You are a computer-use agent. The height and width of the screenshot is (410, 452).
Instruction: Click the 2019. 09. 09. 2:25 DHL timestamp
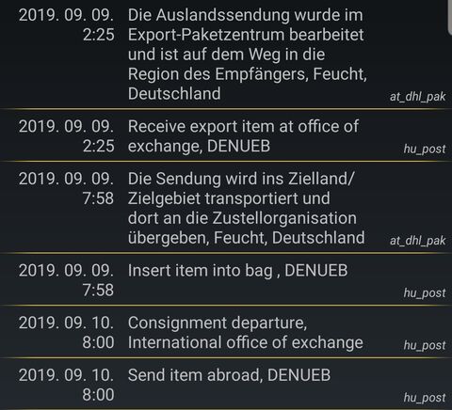(x=67, y=24)
